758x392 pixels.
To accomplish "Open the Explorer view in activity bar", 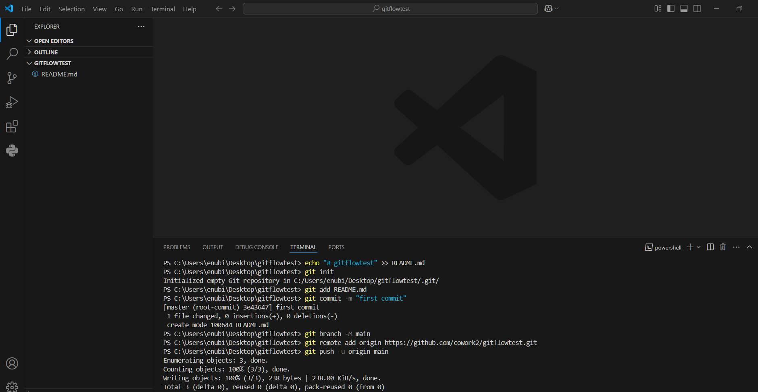I will click(x=12, y=30).
